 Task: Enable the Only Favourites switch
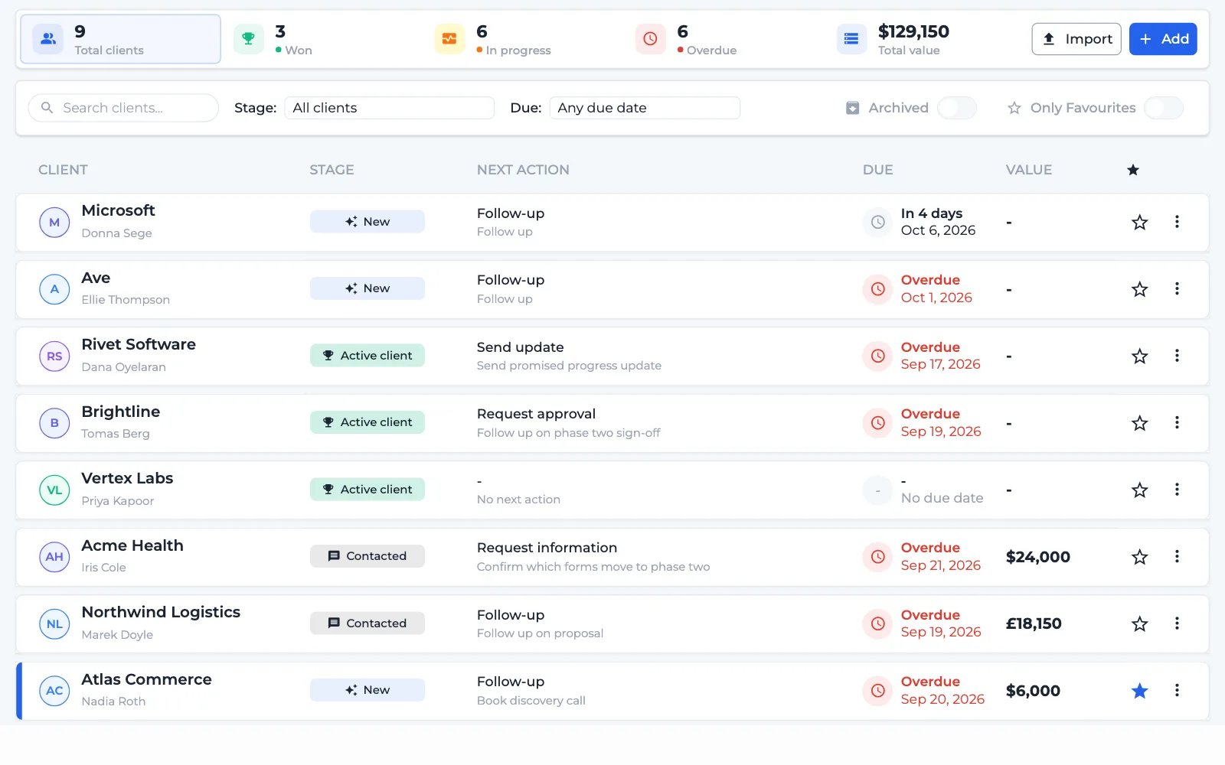pyautogui.click(x=1164, y=108)
